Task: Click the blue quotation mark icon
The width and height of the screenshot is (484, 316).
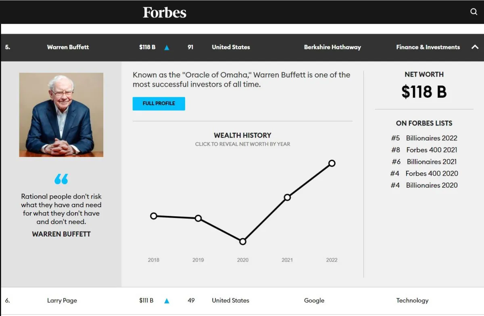Action: [61, 179]
